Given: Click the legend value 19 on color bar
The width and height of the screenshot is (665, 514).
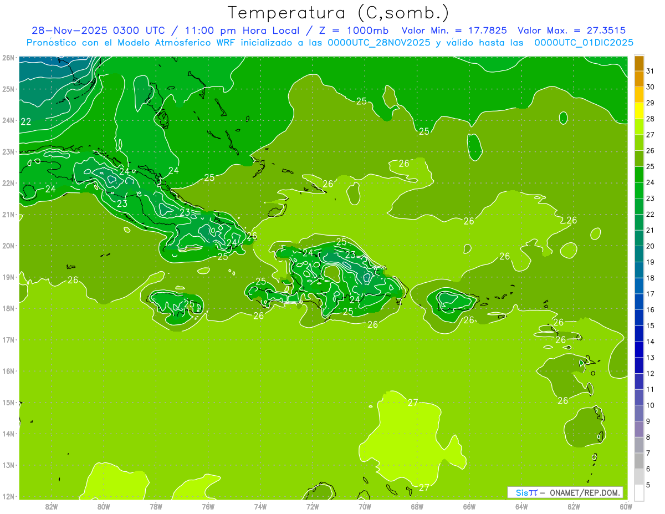Looking at the screenshot, I should coord(651,262).
